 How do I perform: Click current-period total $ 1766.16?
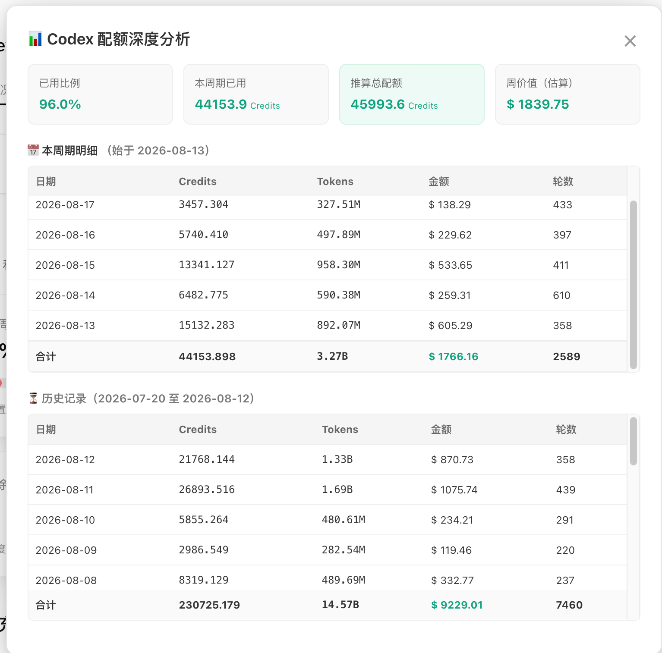[454, 357]
